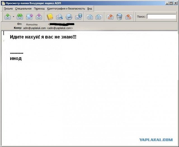Go to previous message with blue left arrow
Image resolution: width=179 pixels, height=147 pixels.
click(x=89, y=17)
